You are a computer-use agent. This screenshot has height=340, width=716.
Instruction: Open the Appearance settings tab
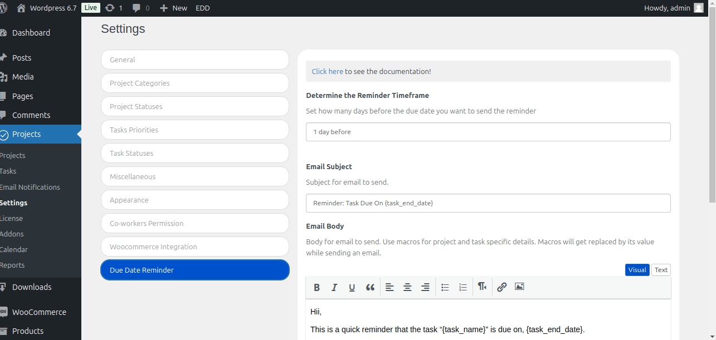tap(195, 200)
